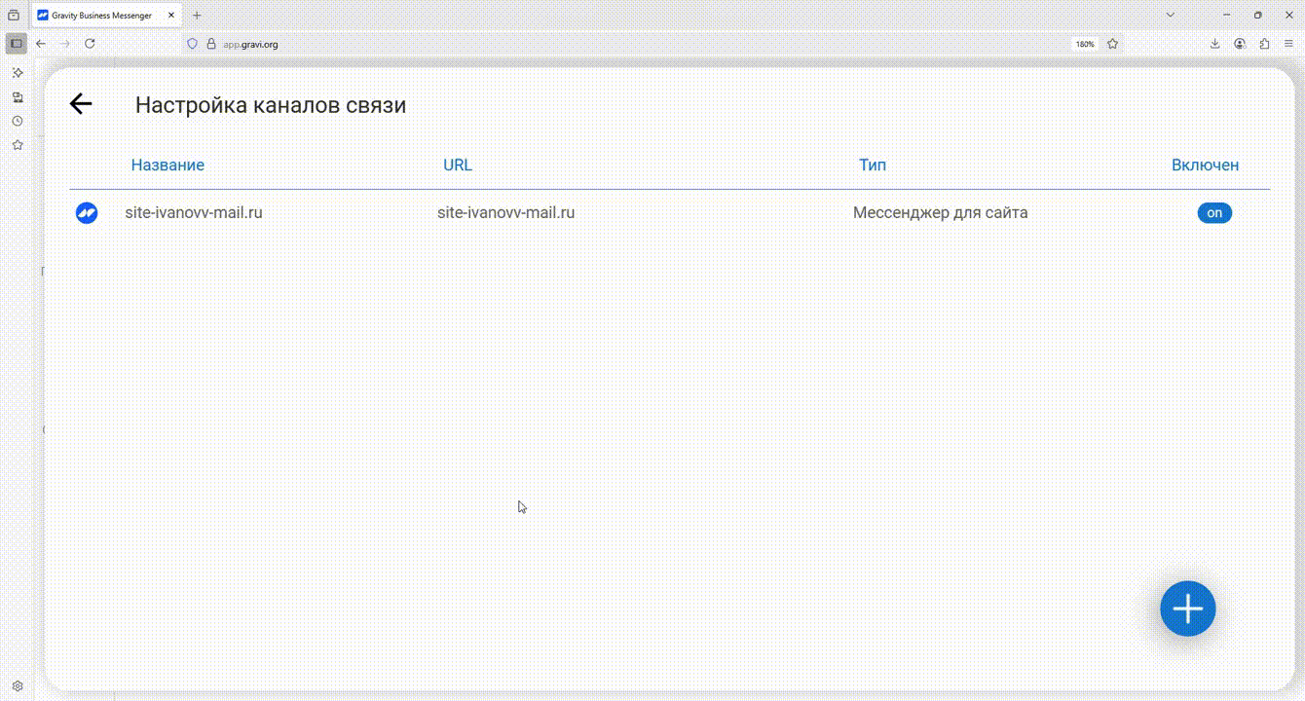Expand the list all tabs chevron
Image resolution: width=1305 pixels, height=701 pixels.
pos(1171,16)
